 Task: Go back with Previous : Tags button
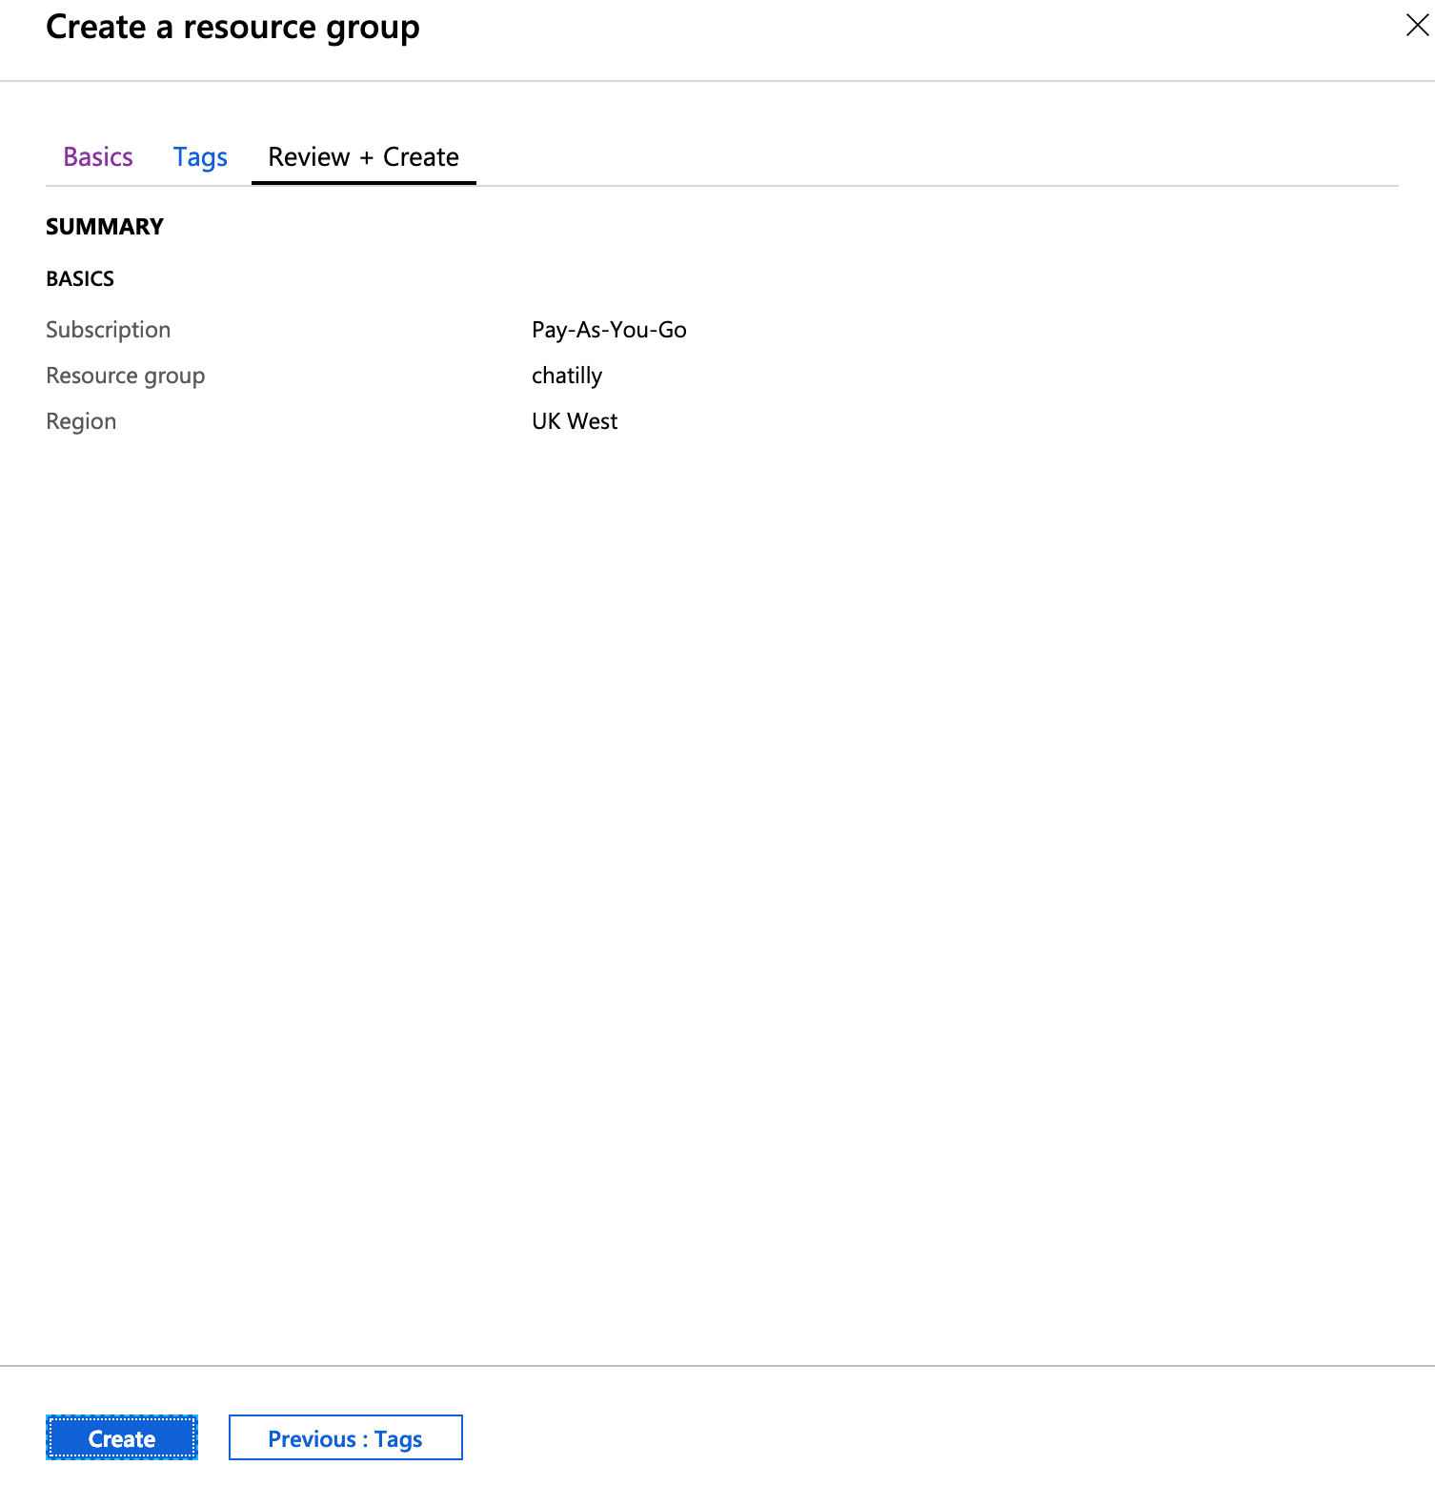click(345, 1438)
